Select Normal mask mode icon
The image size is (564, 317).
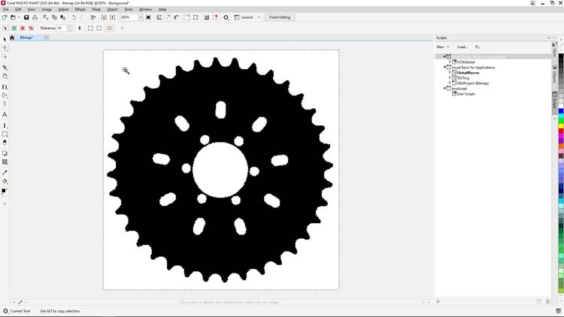click(x=5, y=28)
